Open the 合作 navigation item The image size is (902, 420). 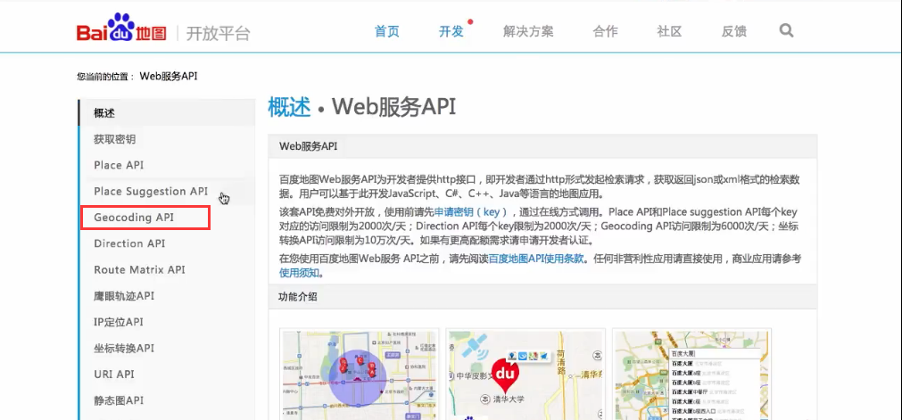(605, 31)
